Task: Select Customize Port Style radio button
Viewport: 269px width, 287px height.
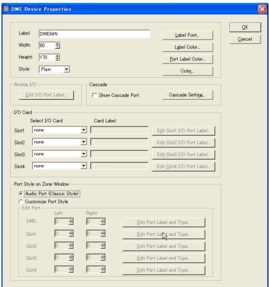Action: pos(21,202)
